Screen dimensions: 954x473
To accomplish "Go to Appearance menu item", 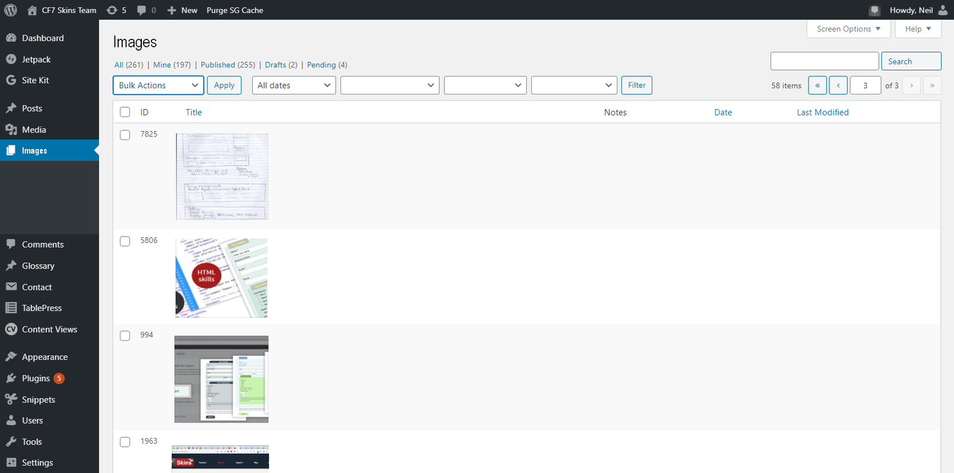I will coord(45,357).
